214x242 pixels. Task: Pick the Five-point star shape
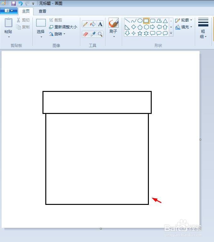tap(140, 33)
